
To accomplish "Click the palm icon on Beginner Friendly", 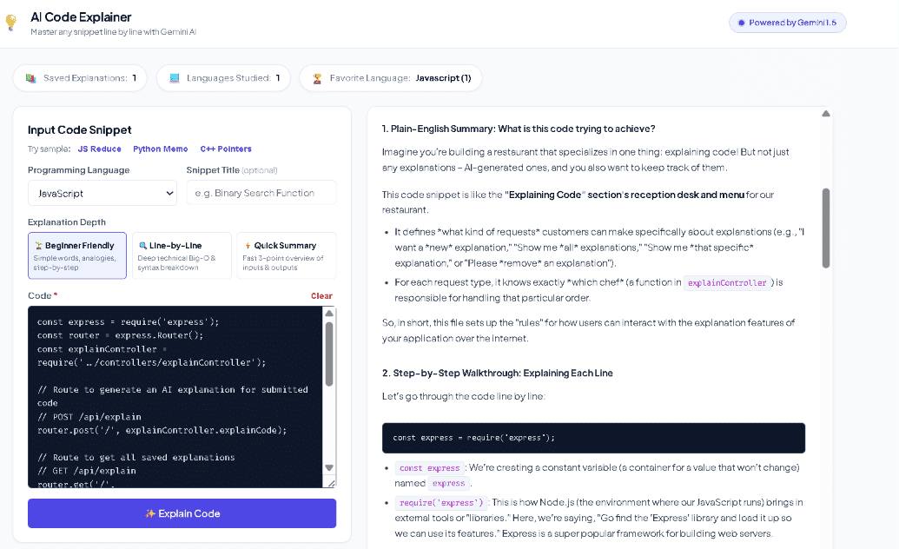I will coord(38,246).
